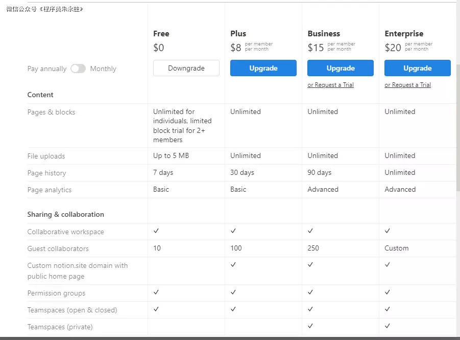The width and height of the screenshot is (460, 340).
Task: Click Plus plan's Permission groups checkmark
Action: pyautogui.click(x=233, y=292)
